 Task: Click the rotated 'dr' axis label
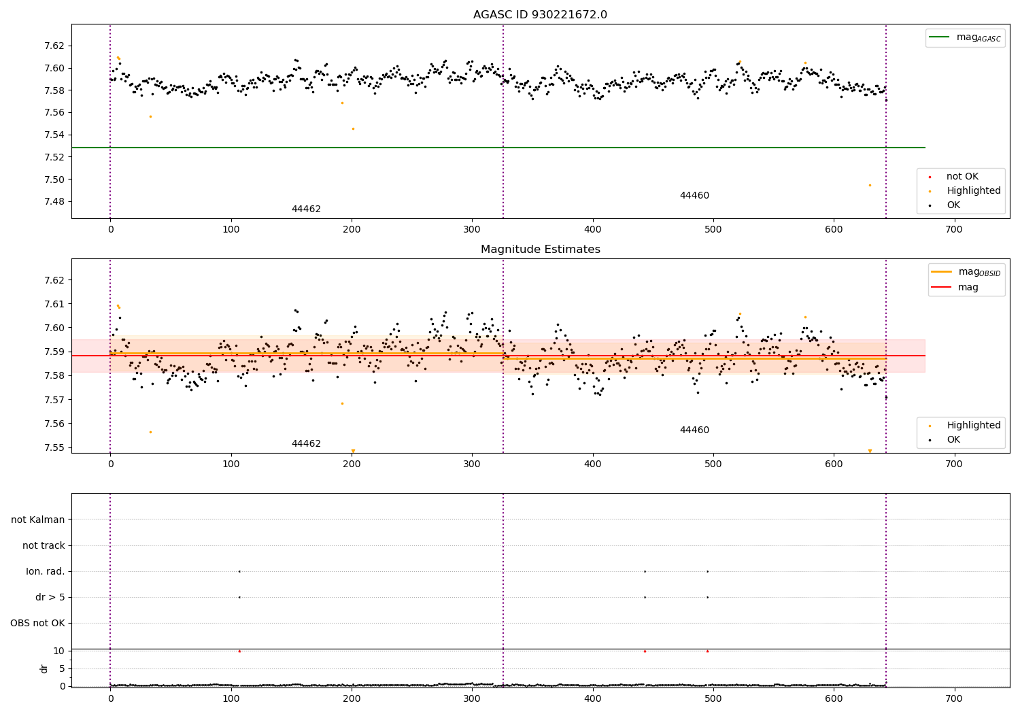click(44, 668)
